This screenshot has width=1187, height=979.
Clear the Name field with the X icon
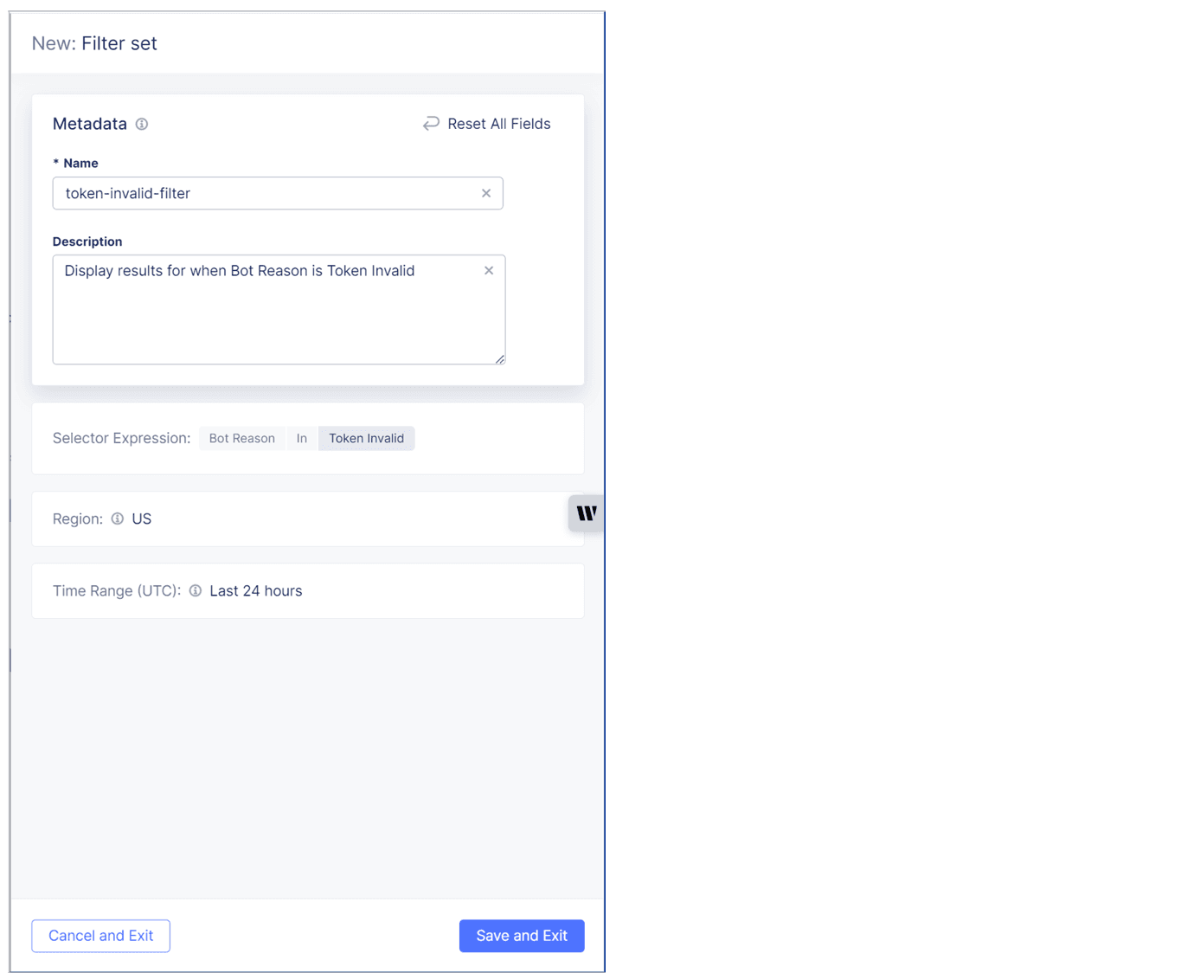[485, 193]
